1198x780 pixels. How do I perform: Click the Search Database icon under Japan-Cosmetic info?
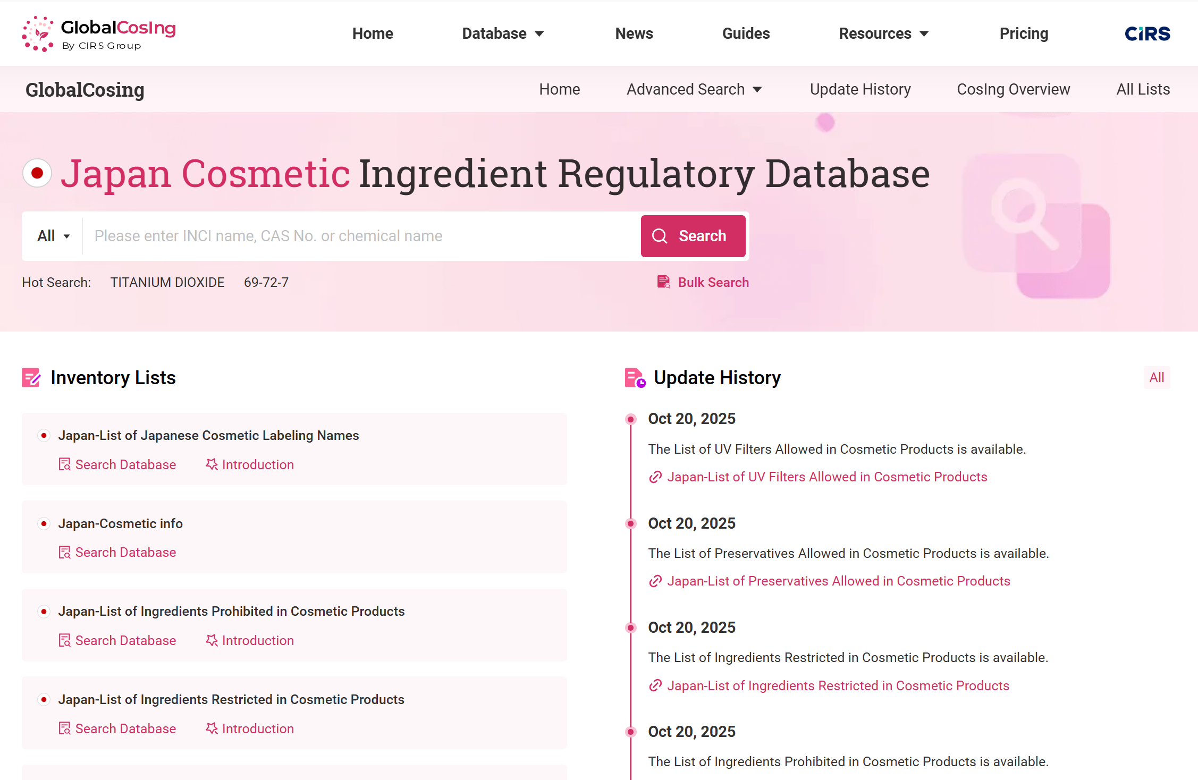64,553
